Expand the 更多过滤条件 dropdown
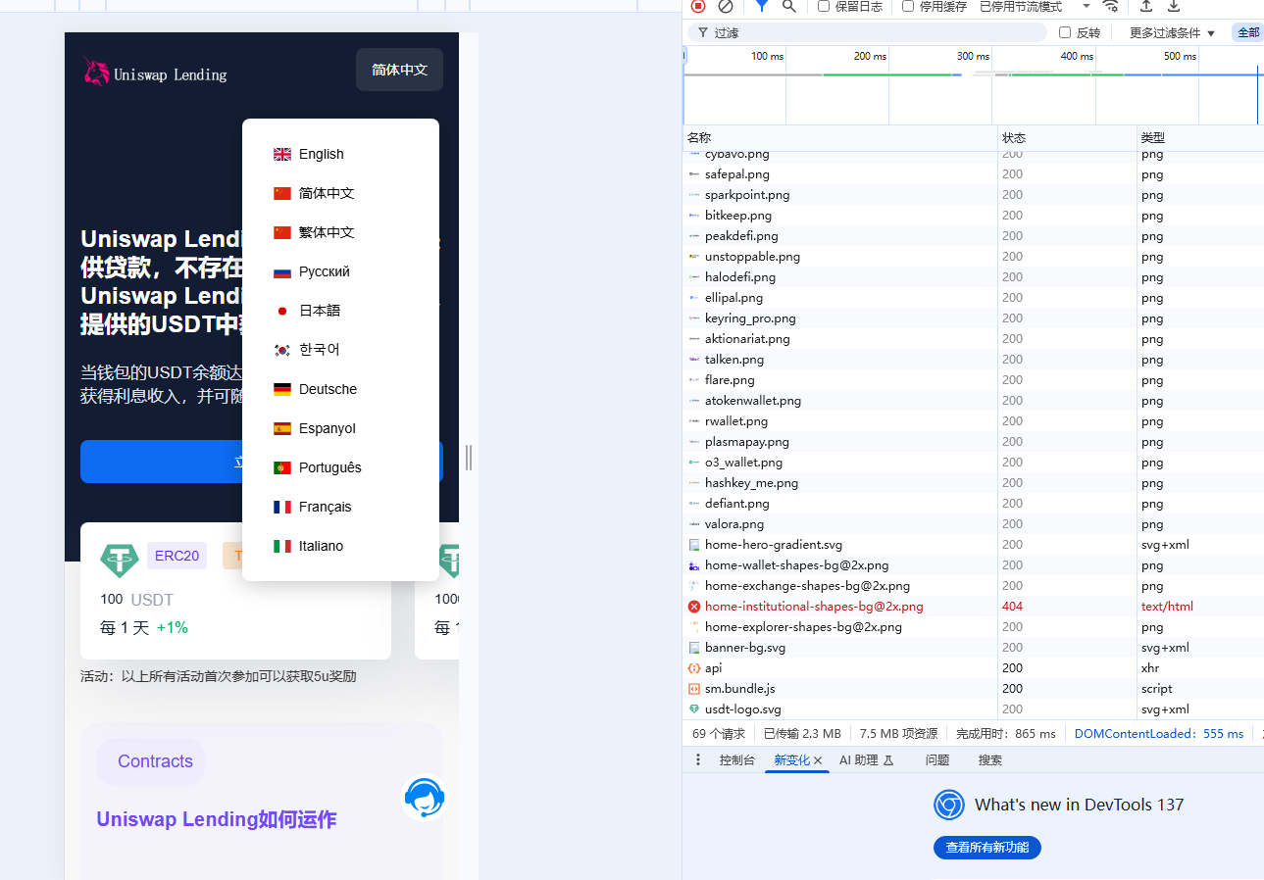The width and height of the screenshot is (1264, 880). (1172, 32)
